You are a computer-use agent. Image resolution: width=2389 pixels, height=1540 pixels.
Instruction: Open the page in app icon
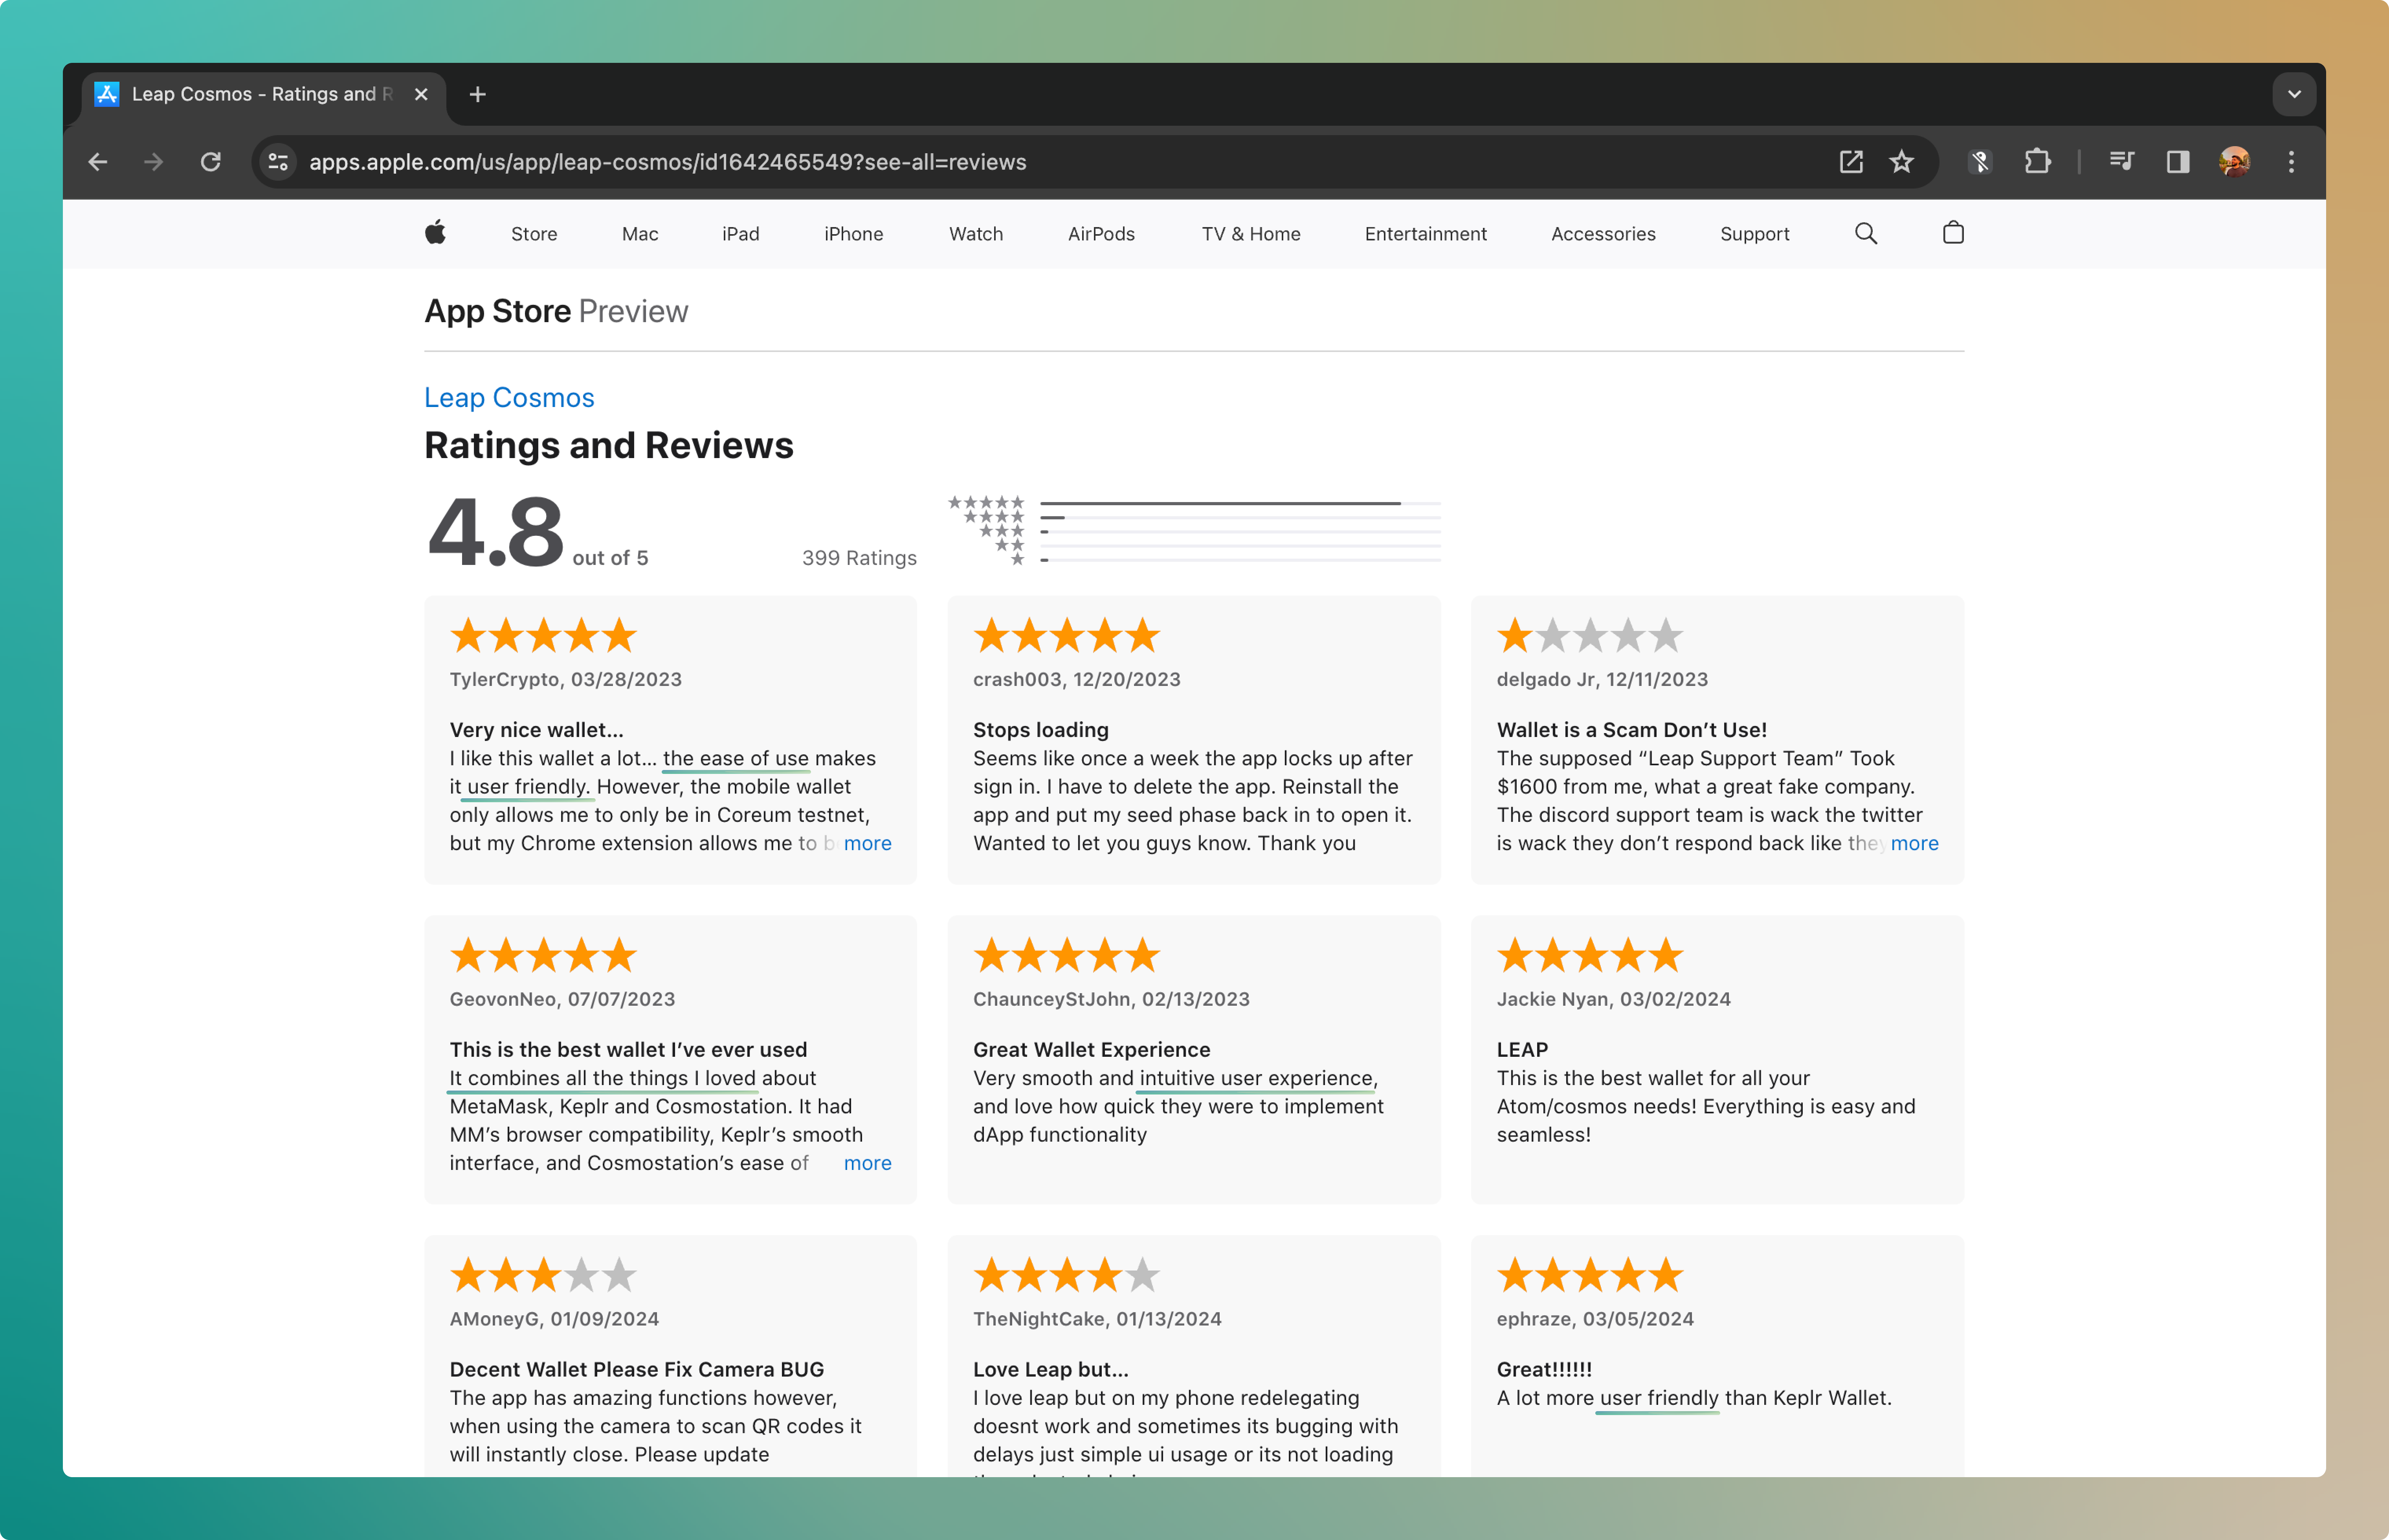pos(1851,161)
